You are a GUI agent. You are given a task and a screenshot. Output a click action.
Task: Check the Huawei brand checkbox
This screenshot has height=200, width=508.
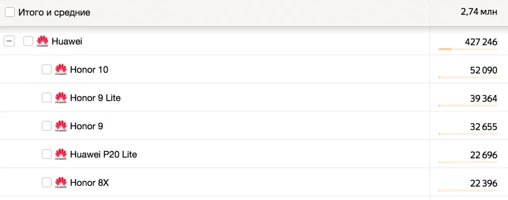28,42
